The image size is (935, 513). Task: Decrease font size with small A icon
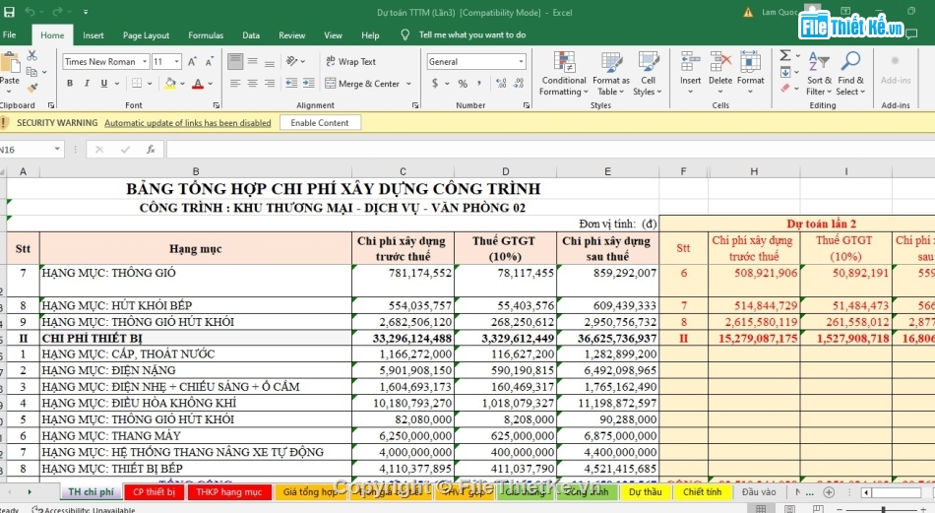click(x=210, y=61)
